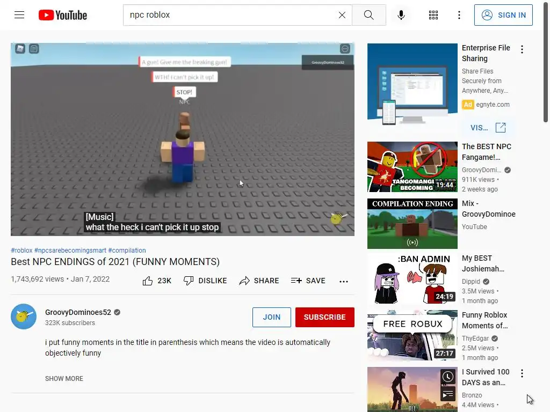Open the hamburger guide menu
This screenshot has height=412, width=550.
point(19,15)
